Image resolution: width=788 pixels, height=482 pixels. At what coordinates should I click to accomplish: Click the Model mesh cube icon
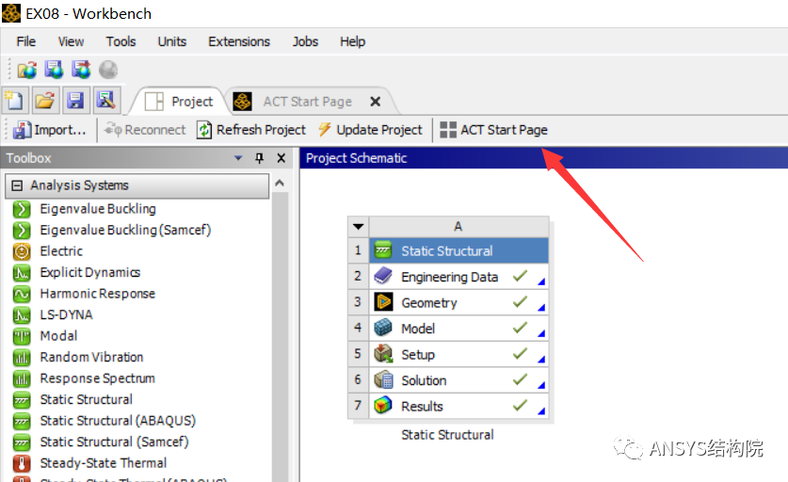click(383, 328)
